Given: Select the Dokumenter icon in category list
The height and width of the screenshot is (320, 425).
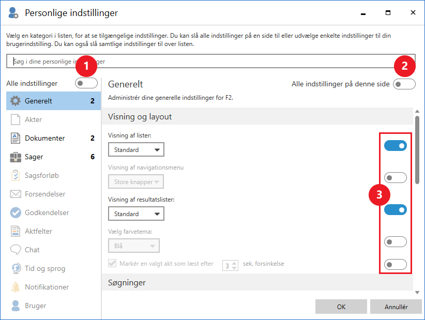Looking at the screenshot, I should coord(16,138).
